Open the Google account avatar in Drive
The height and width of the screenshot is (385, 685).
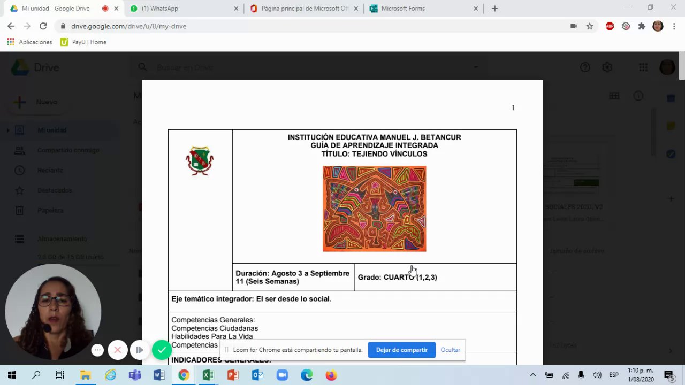click(667, 67)
